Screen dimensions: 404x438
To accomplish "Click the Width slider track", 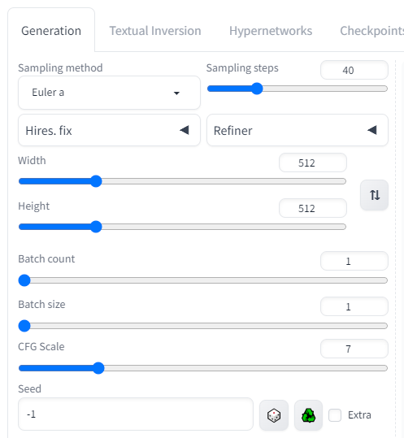I will [x=182, y=181].
